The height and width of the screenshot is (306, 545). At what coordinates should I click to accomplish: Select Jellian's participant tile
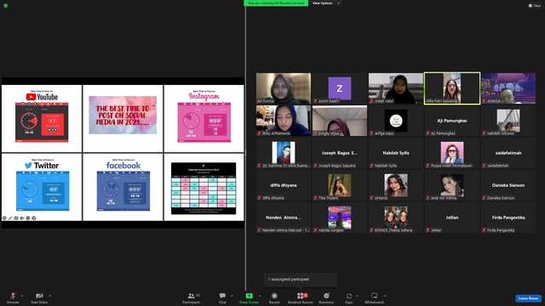[x=452, y=218]
